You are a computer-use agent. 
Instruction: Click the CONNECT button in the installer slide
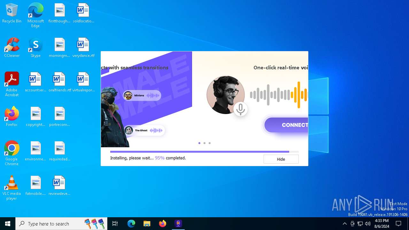pyautogui.click(x=286, y=125)
